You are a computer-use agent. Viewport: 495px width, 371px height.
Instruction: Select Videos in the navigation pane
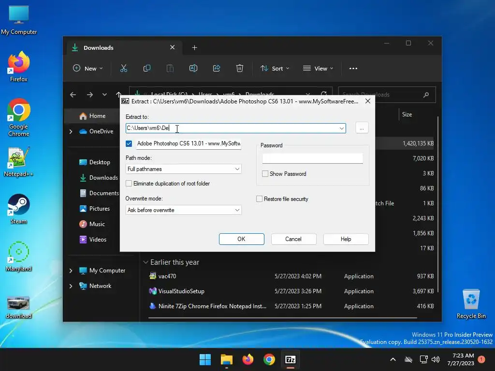coord(93,240)
